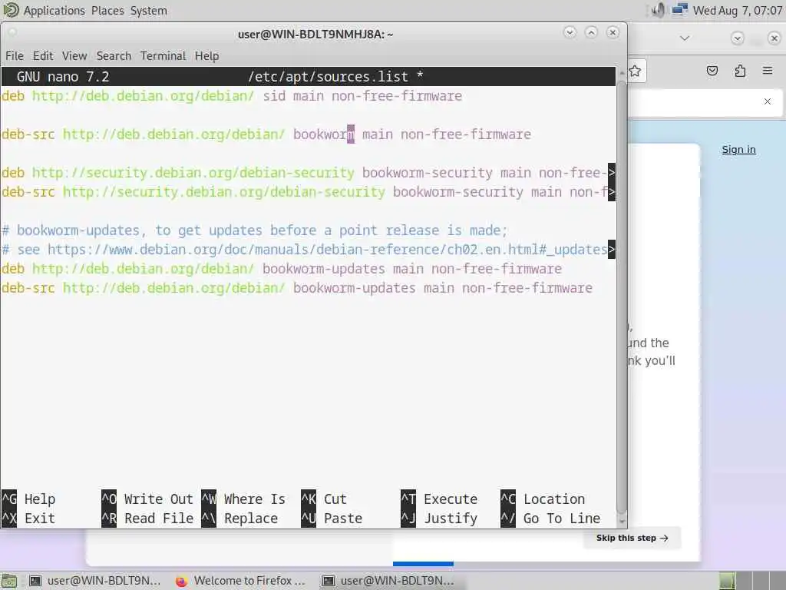Click the debian-reference URL comment line

point(305,250)
